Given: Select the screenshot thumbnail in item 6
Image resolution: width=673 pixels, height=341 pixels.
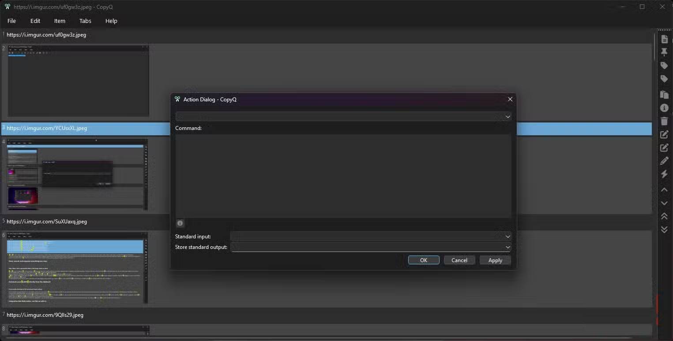Looking at the screenshot, I should (x=78, y=267).
